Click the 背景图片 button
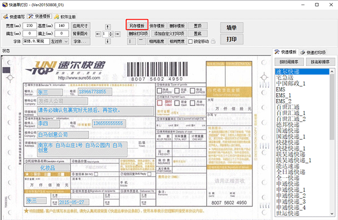 [x=81, y=34]
